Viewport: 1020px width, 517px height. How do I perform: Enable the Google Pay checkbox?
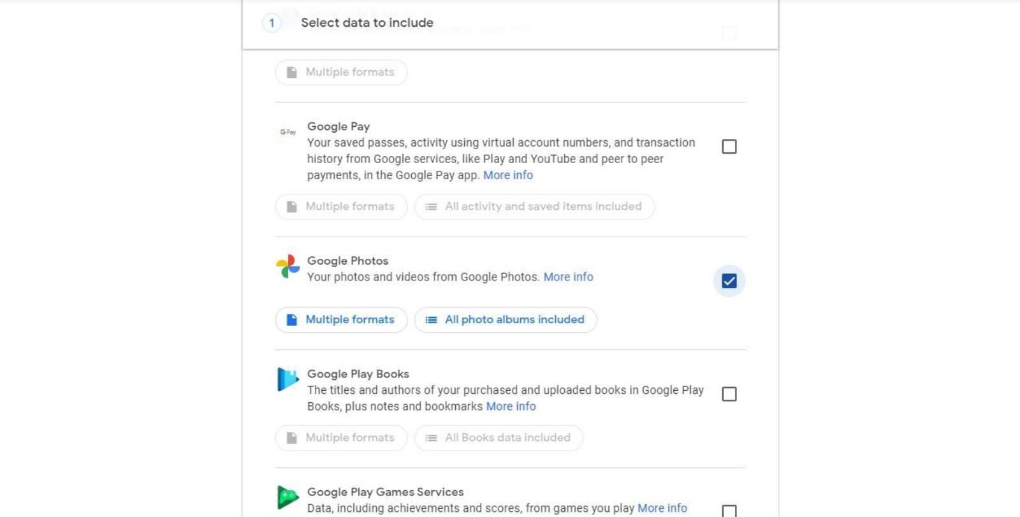tap(729, 147)
